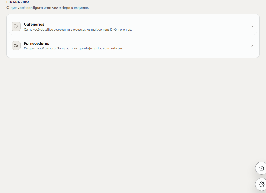
Task: Expand Fornecedores using its chevron arrow
Action: tap(252, 45)
